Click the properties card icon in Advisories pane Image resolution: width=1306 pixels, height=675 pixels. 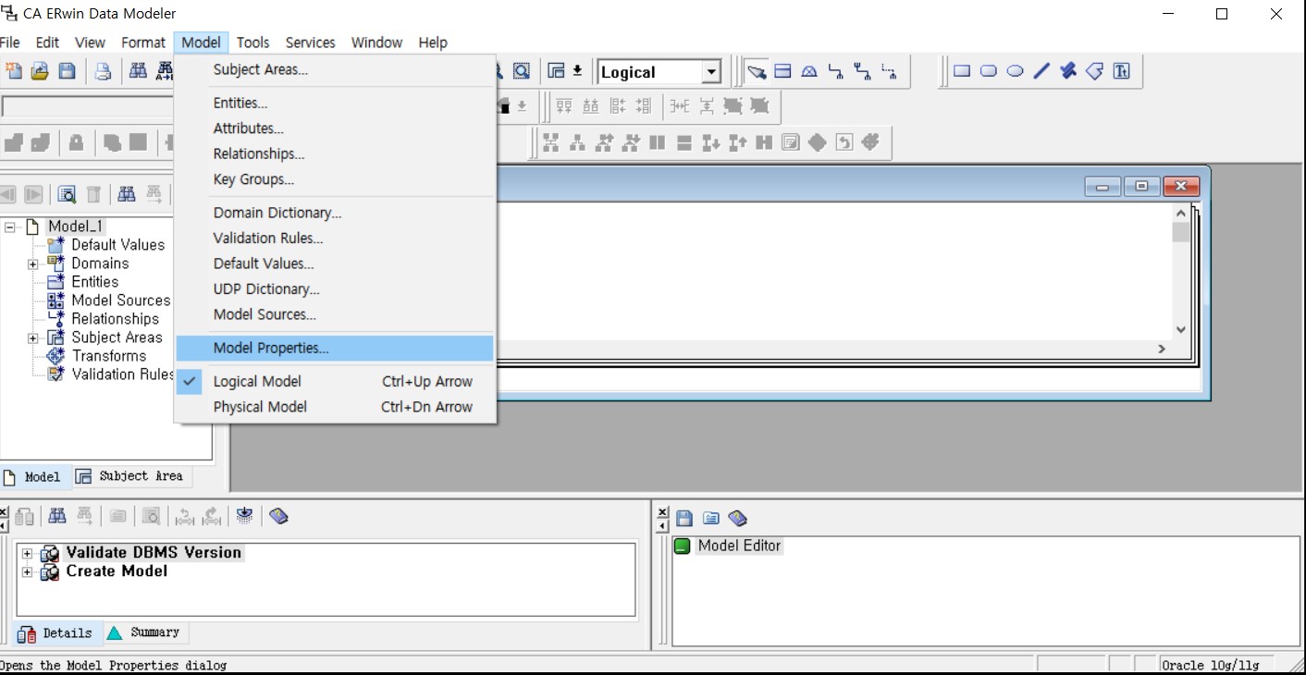click(x=710, y=518)
